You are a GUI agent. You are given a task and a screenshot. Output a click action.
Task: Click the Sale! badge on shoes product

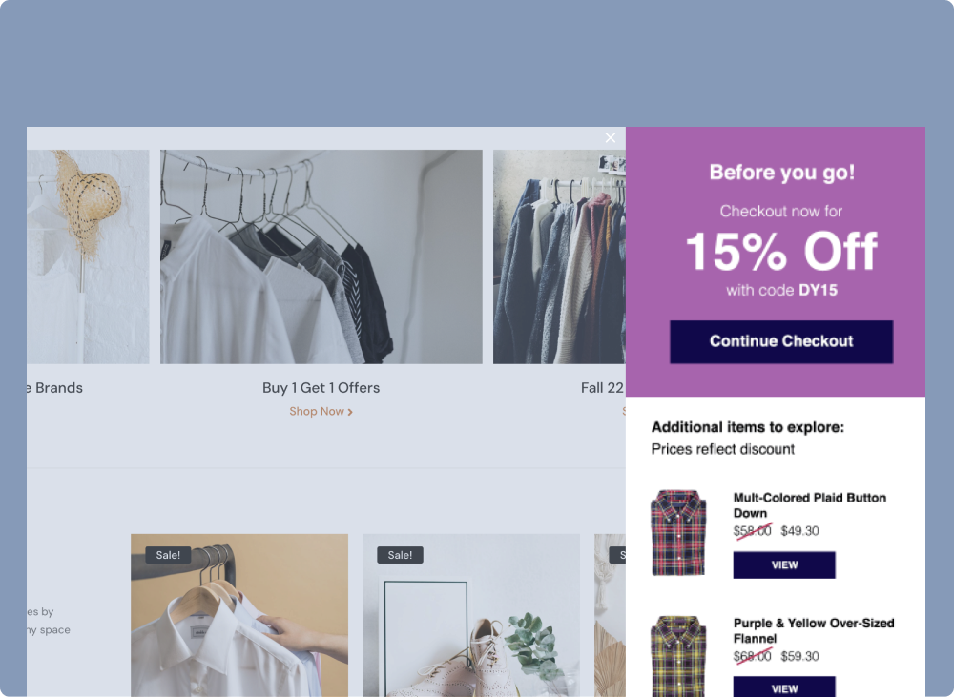[400, 555]
